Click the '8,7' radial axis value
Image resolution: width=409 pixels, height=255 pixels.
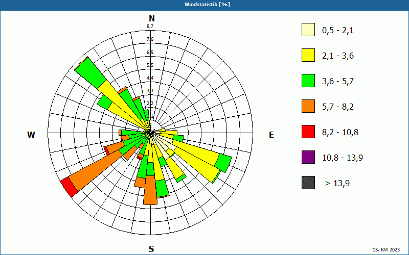click(150, 27)
